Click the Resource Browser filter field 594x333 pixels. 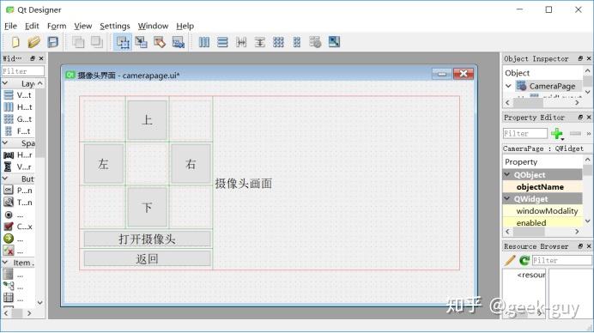point(561,260)
